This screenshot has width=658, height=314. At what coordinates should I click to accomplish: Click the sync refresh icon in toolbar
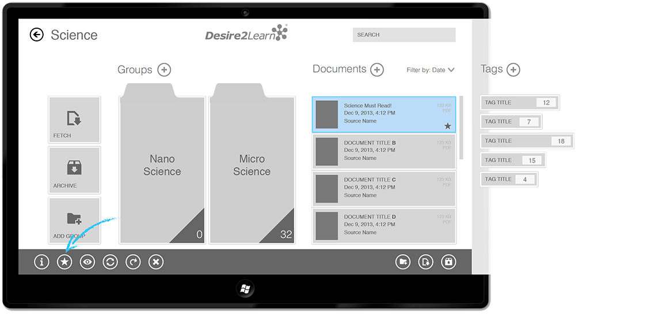pos(110,262)
